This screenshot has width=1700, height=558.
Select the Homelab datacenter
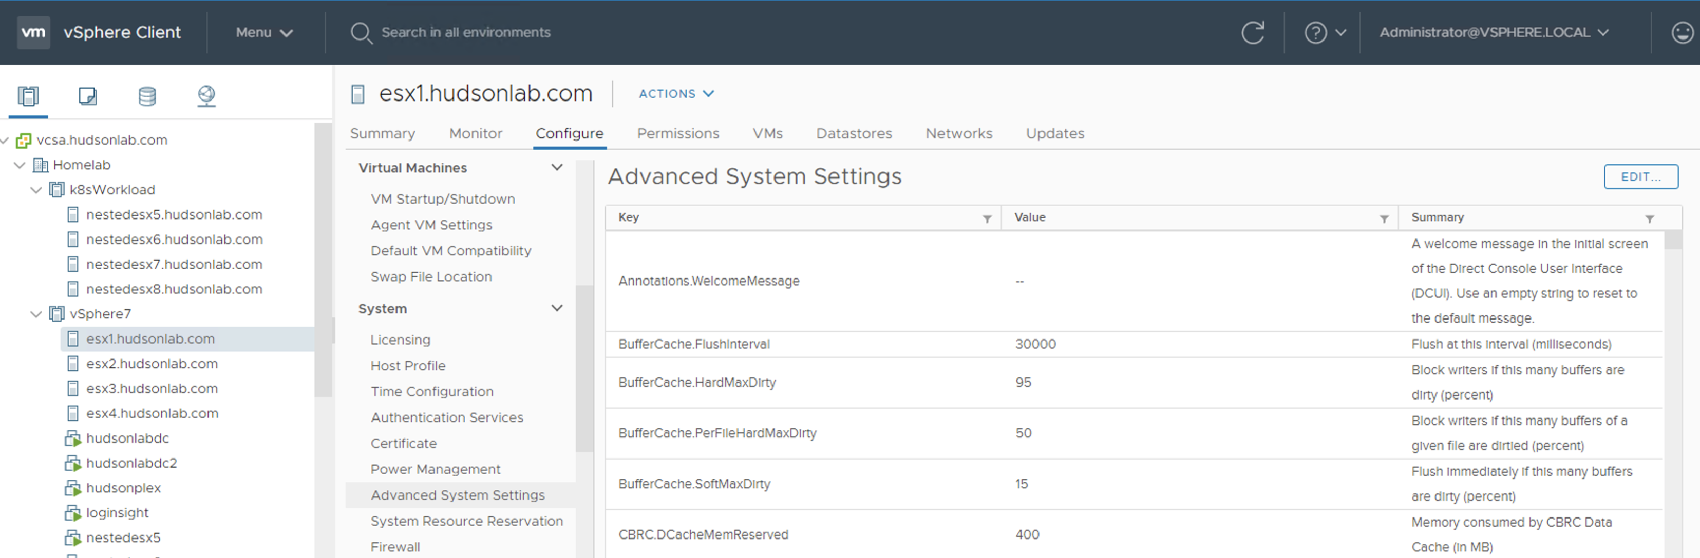pyautogui.click(x=81, y=165)
